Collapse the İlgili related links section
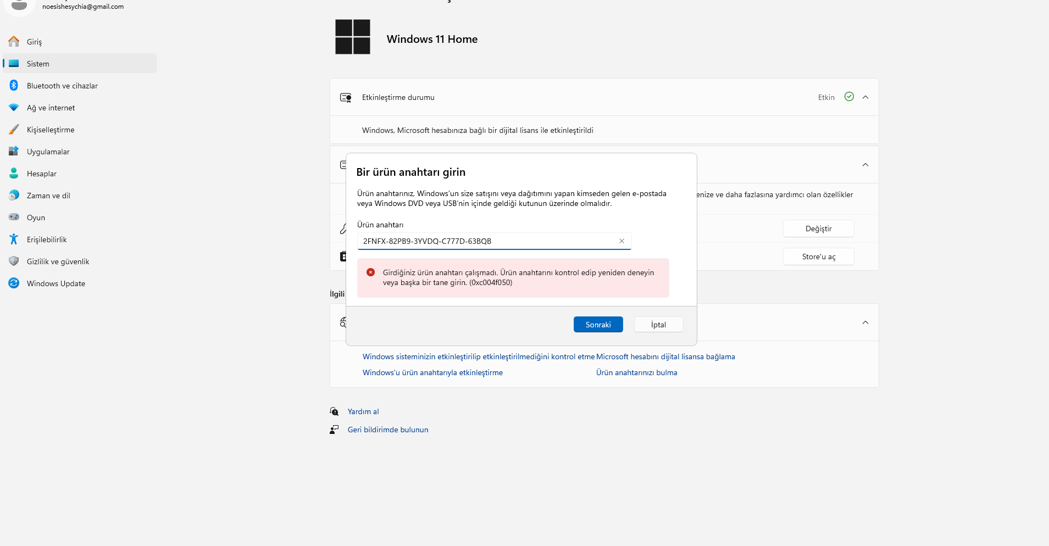The width and height of the screenshot is (1049, 546). click(x=865, y=322)
